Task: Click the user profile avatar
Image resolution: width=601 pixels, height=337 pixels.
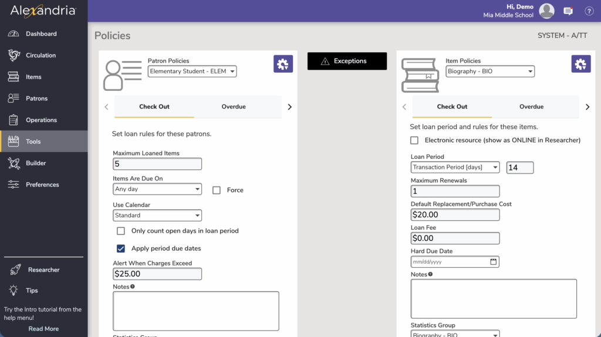Action: 546,11
